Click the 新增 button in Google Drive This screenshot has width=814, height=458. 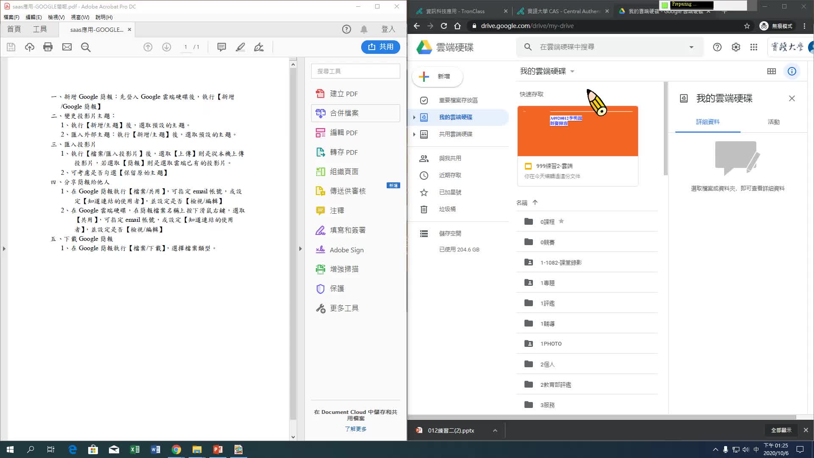pyautogui.click(x=437, y=76)
